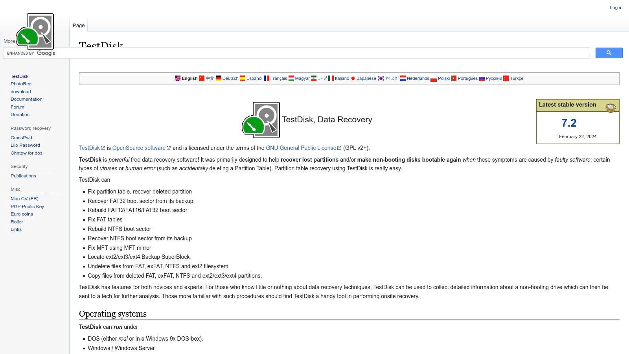Open the TestDisk external link in the paragraph
629x354 pixels.
pos(92,148)
